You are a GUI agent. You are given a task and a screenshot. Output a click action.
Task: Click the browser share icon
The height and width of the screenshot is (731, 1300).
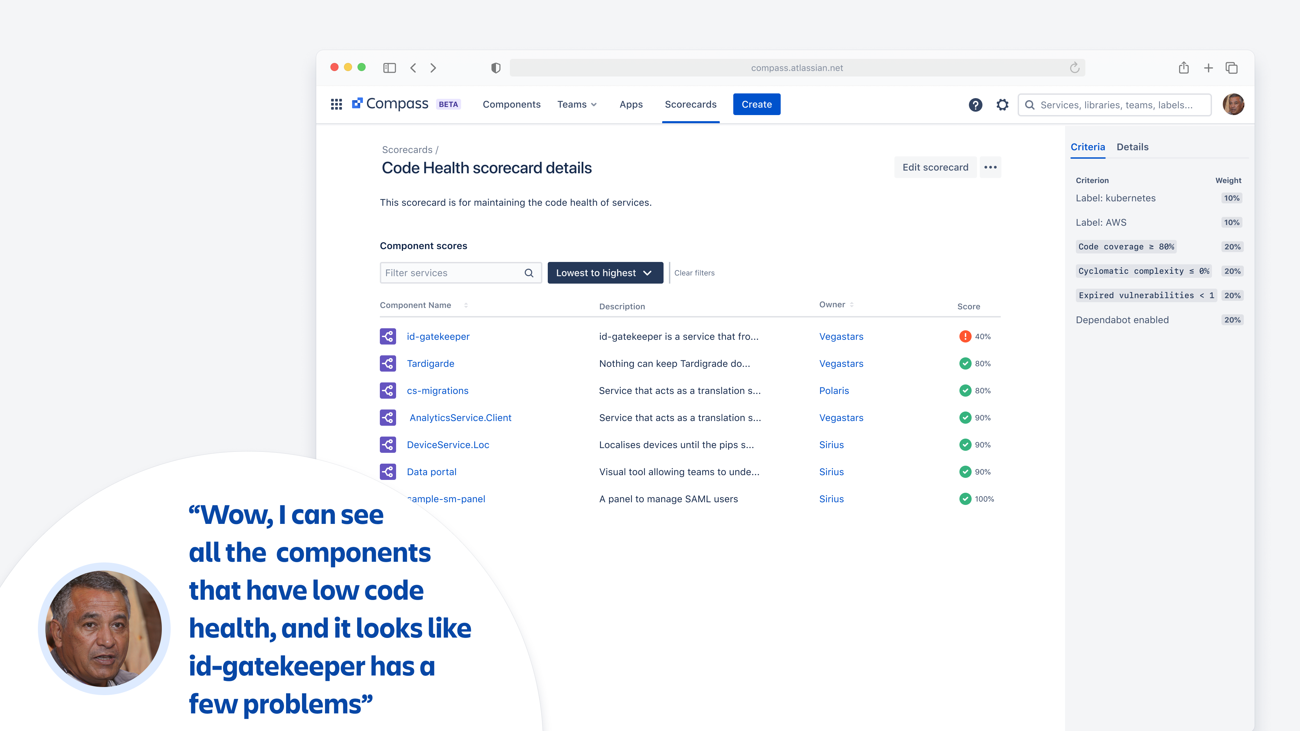point(1184,68)
